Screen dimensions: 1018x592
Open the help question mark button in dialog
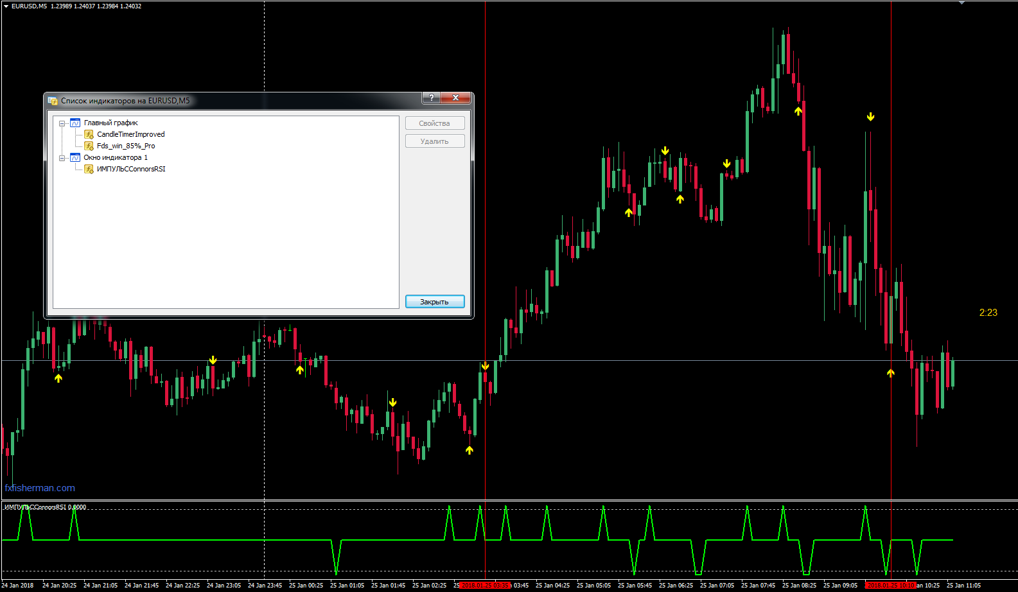click(432, 98)
